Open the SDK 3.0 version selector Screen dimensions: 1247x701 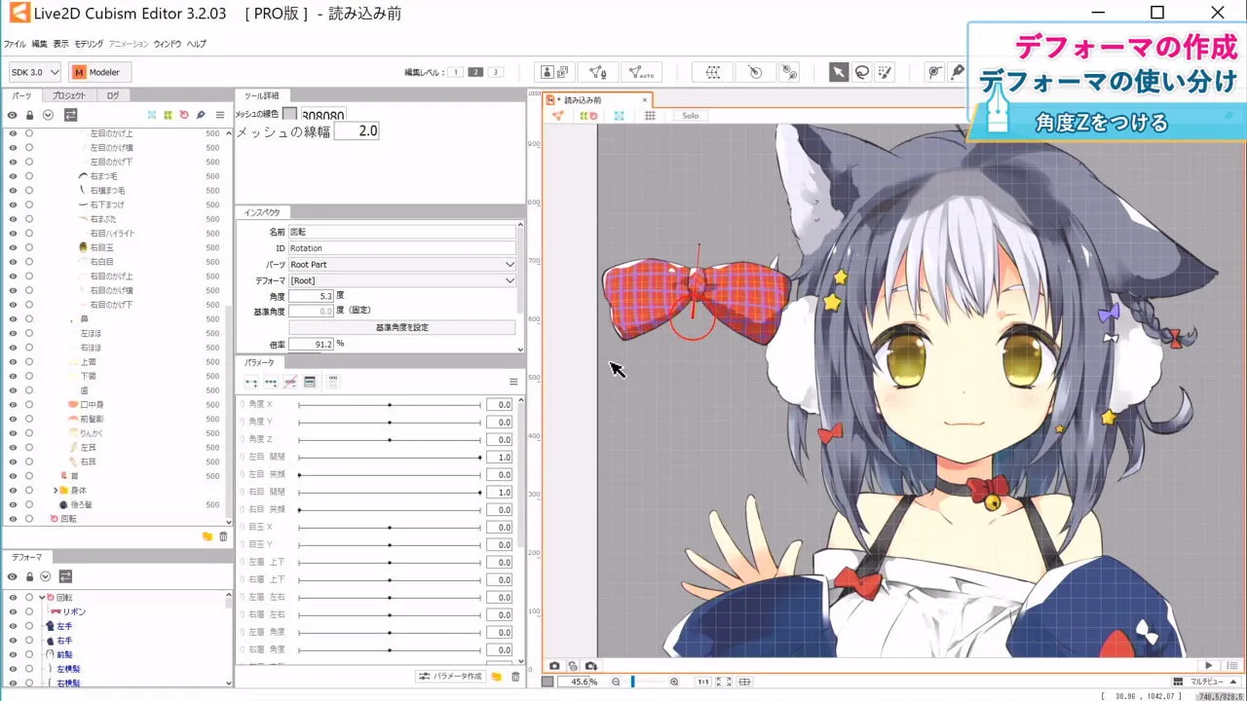tap(33, 71)
